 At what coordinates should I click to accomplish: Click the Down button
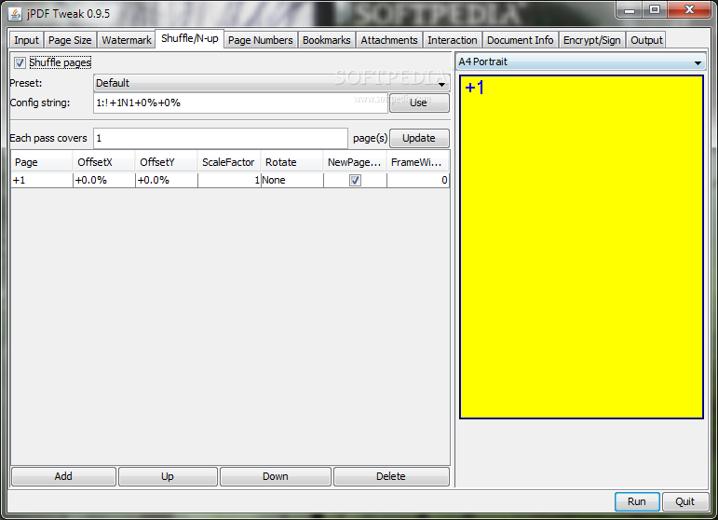[276, 476]
